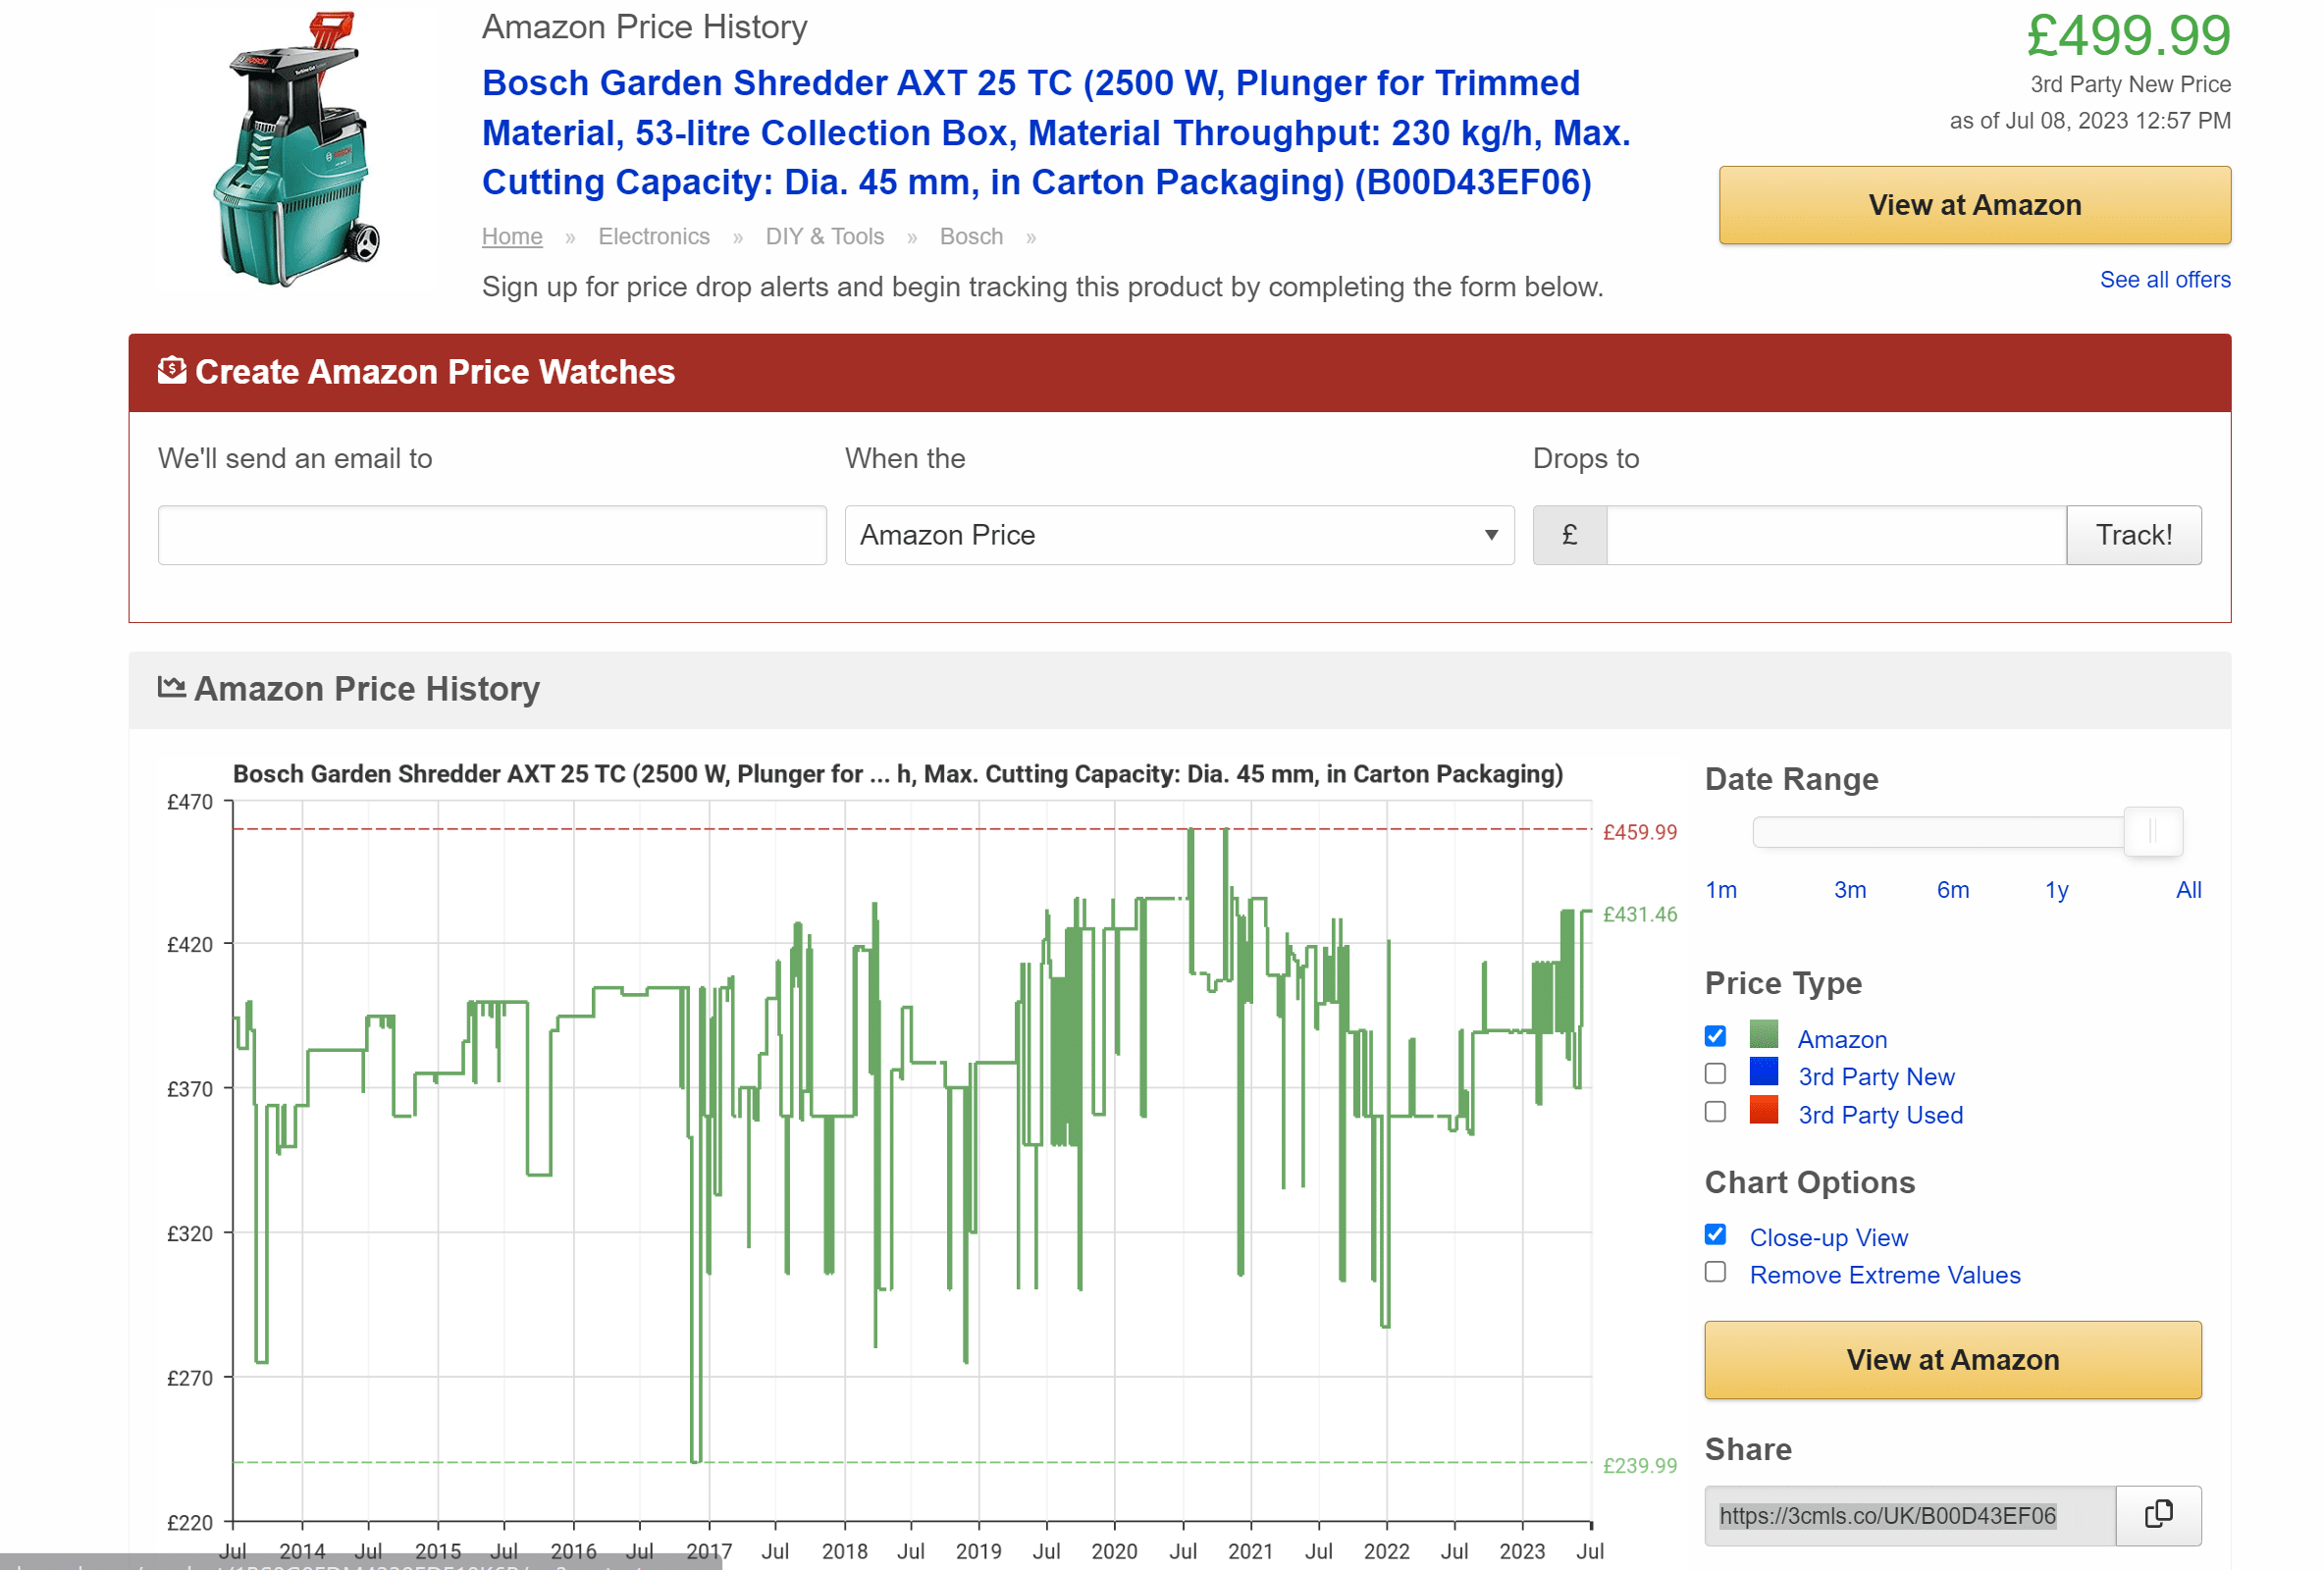Click the £459.99 highest price label

tap(1640, 832)
